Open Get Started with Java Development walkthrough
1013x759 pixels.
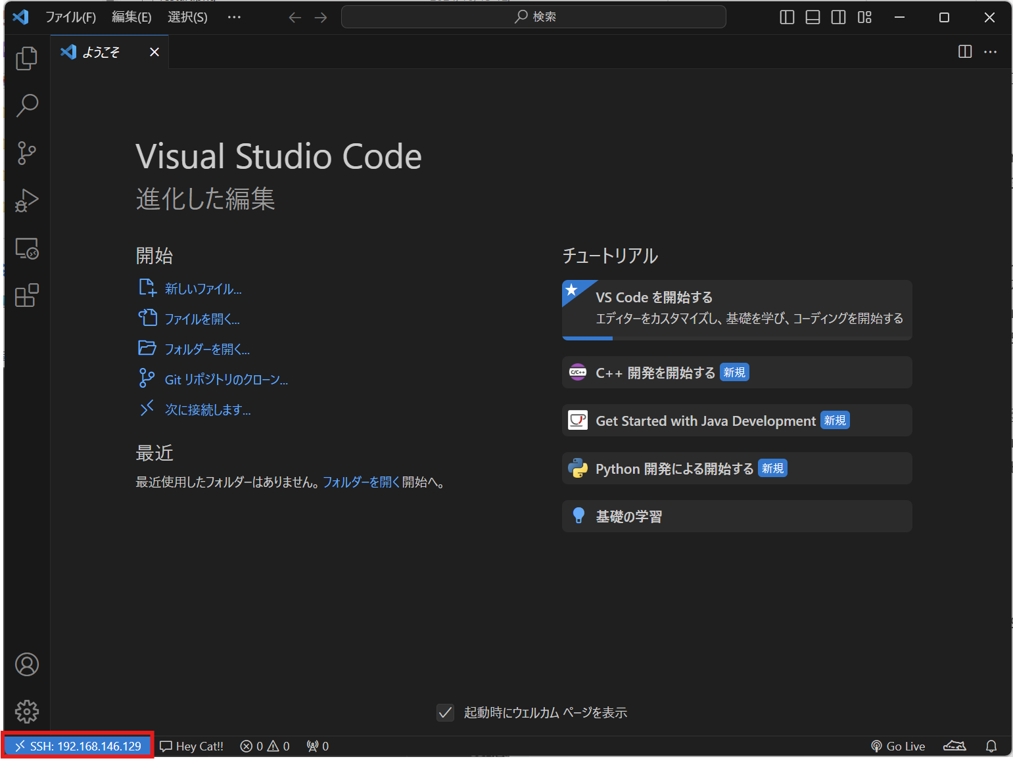point(737,421)
